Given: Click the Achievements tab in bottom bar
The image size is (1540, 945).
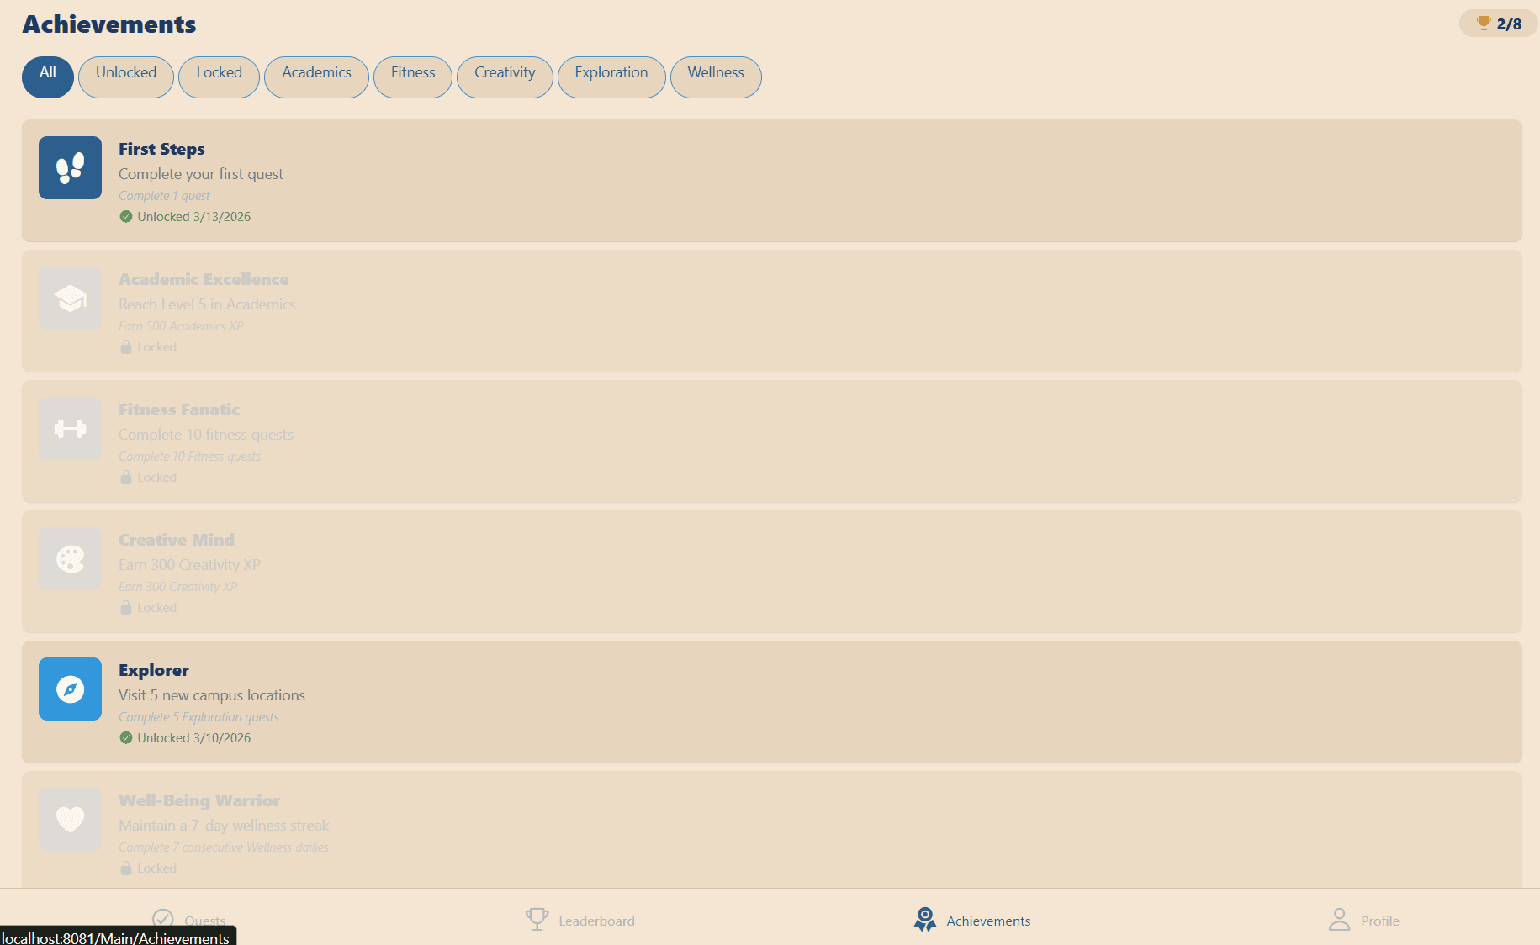Looking at the screenshot, I should (x=971, y=920).
